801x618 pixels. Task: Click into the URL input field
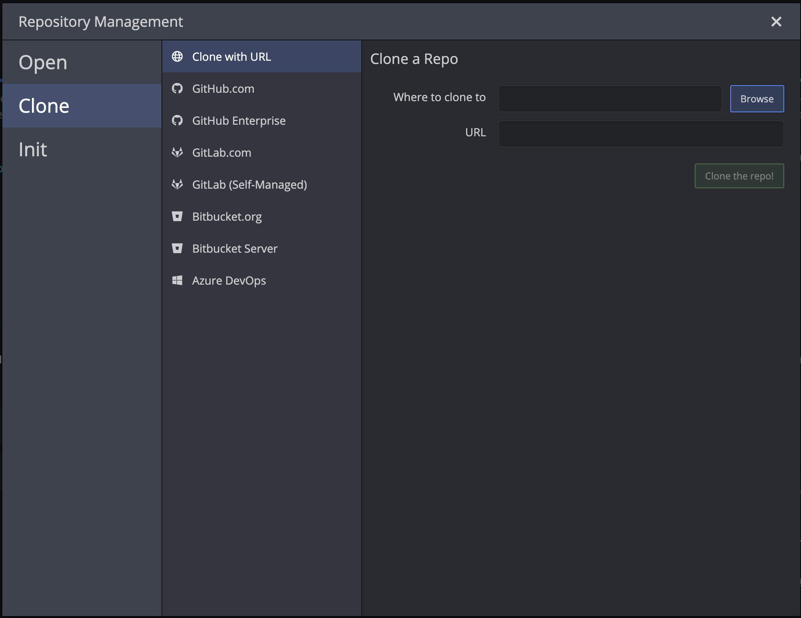coord(640,134)
